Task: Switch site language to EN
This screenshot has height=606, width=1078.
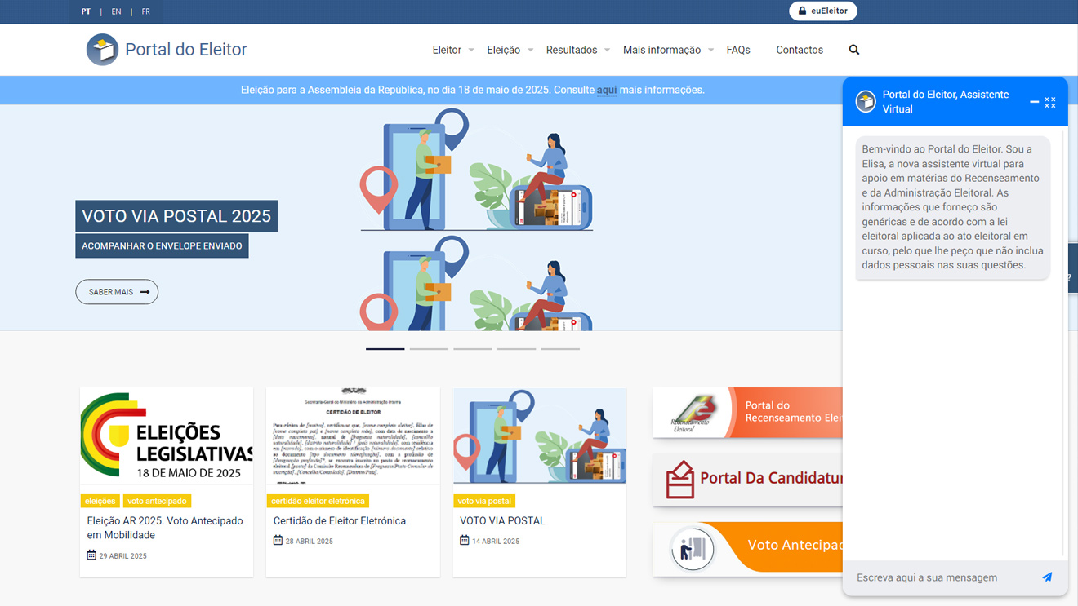Action: [x=115, y=11]
